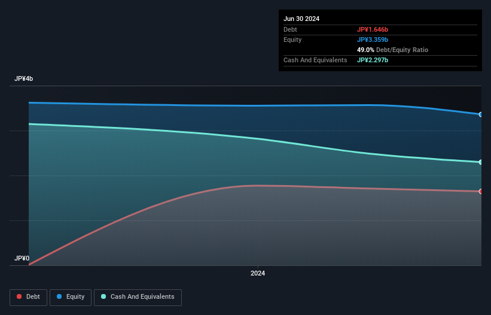
Task: Click the Jun 30 2024 tooltip date
Action: coord(301,19)
